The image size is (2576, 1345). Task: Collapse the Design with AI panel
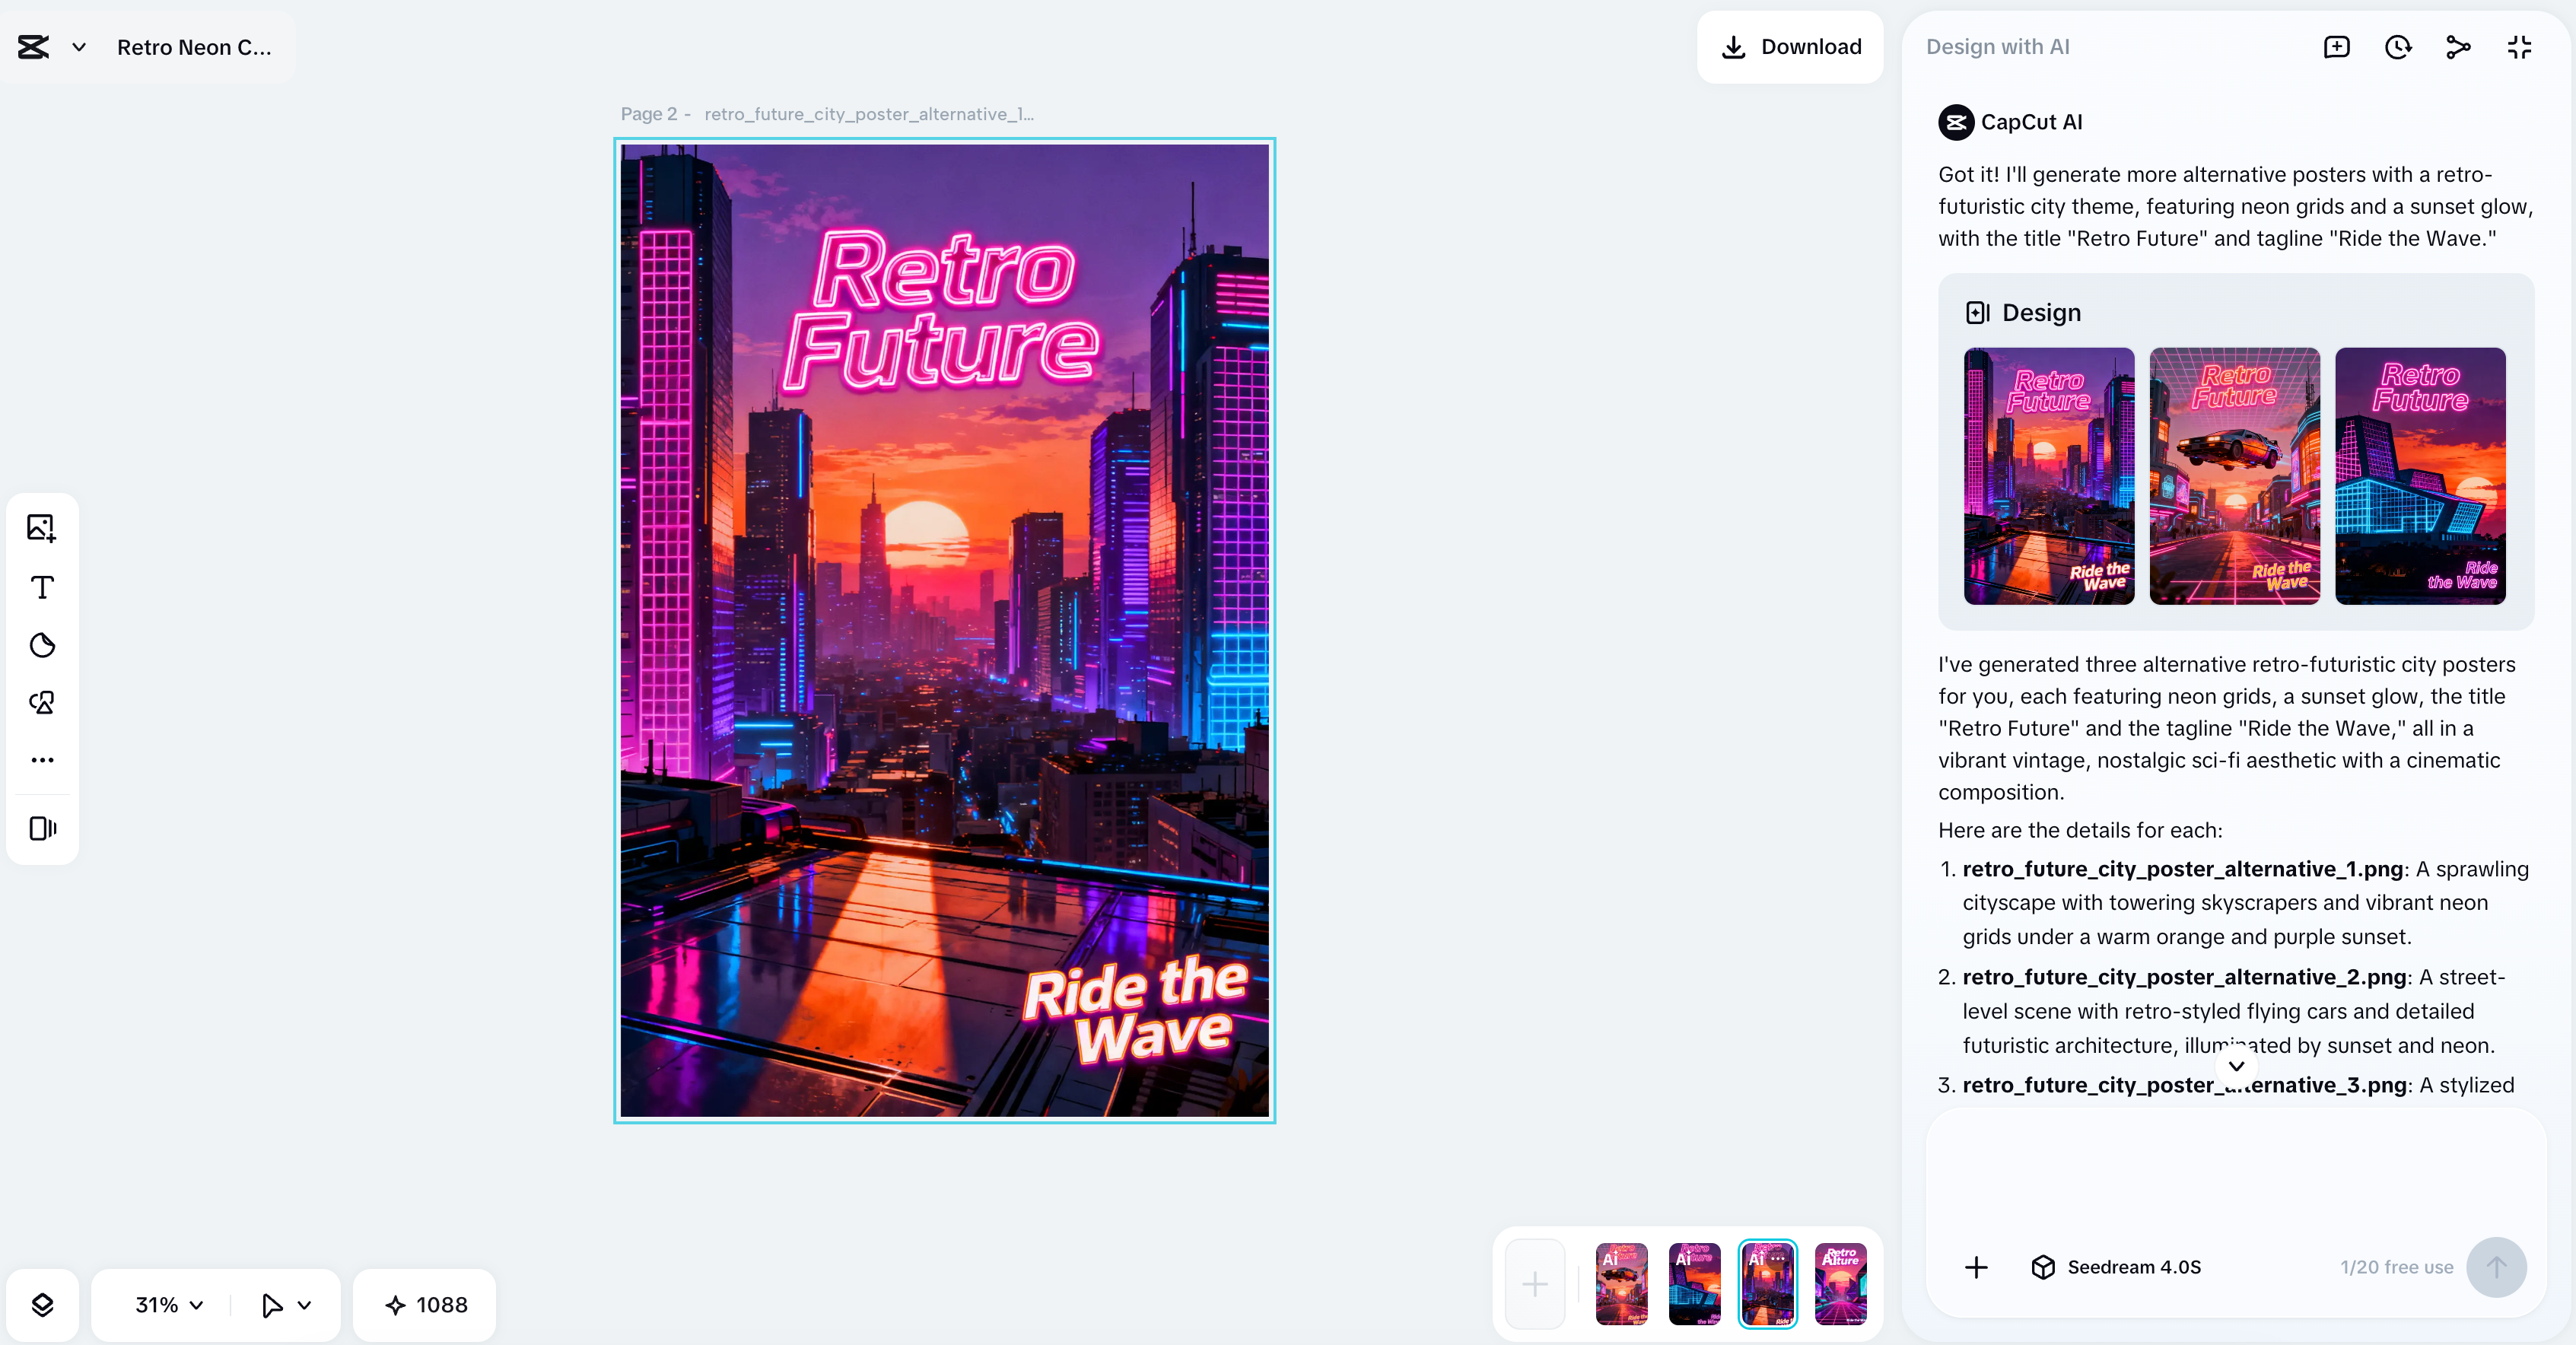tap(2519, 47)
